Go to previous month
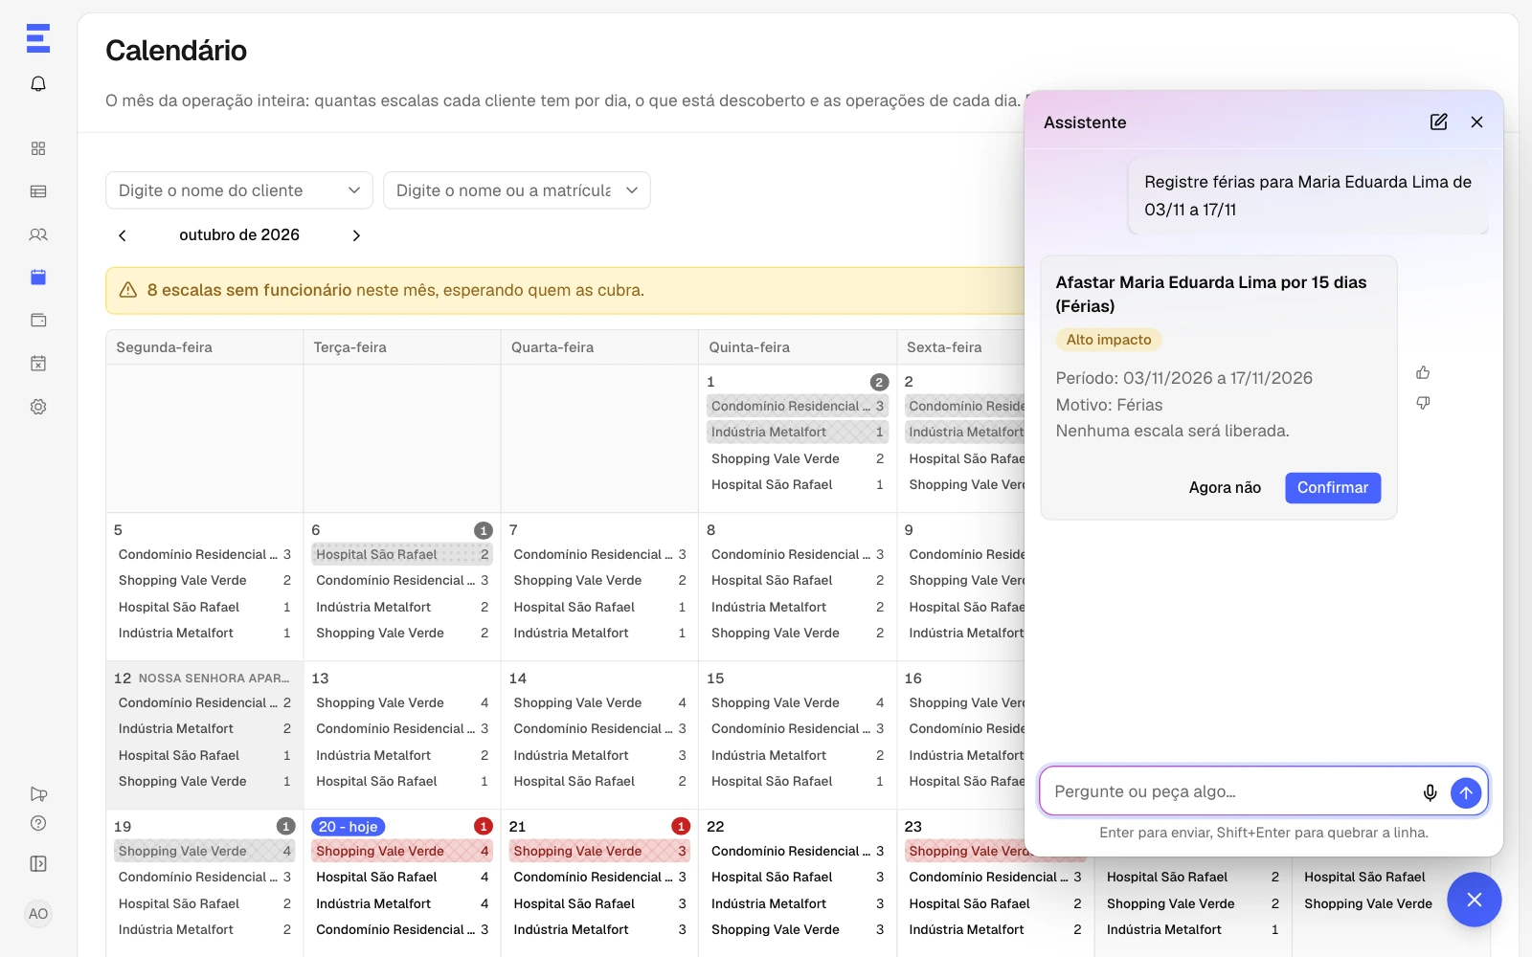The image size is (1532, 957). [x=123, y=235]
